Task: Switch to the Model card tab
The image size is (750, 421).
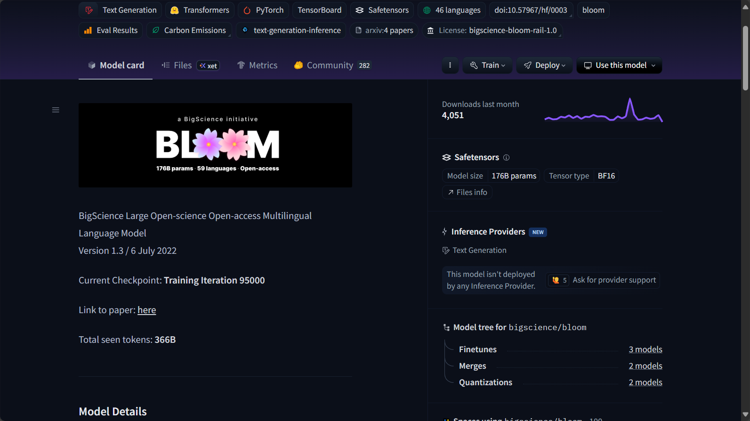Action: (116, 65)
